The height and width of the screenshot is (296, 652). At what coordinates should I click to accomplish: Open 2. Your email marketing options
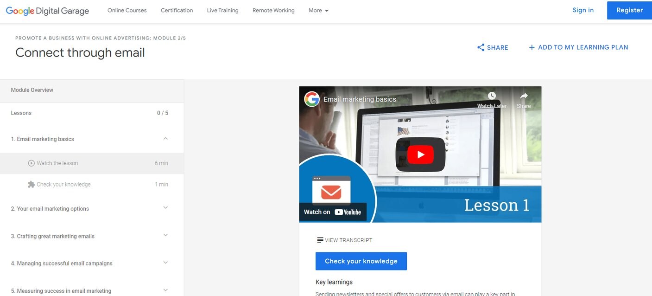(50, 209)
